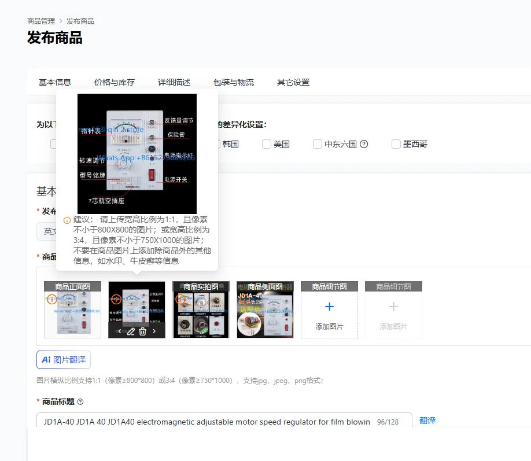The height and width of the screenshot is (461, 531).
Task: Click warning icon on 商品正面图 thumbnail
Action: pyautogui.click(x=52, y=299)
